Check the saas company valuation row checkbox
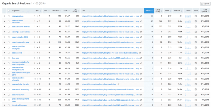This screenshot has width=213, height=107. coord(9,21)
